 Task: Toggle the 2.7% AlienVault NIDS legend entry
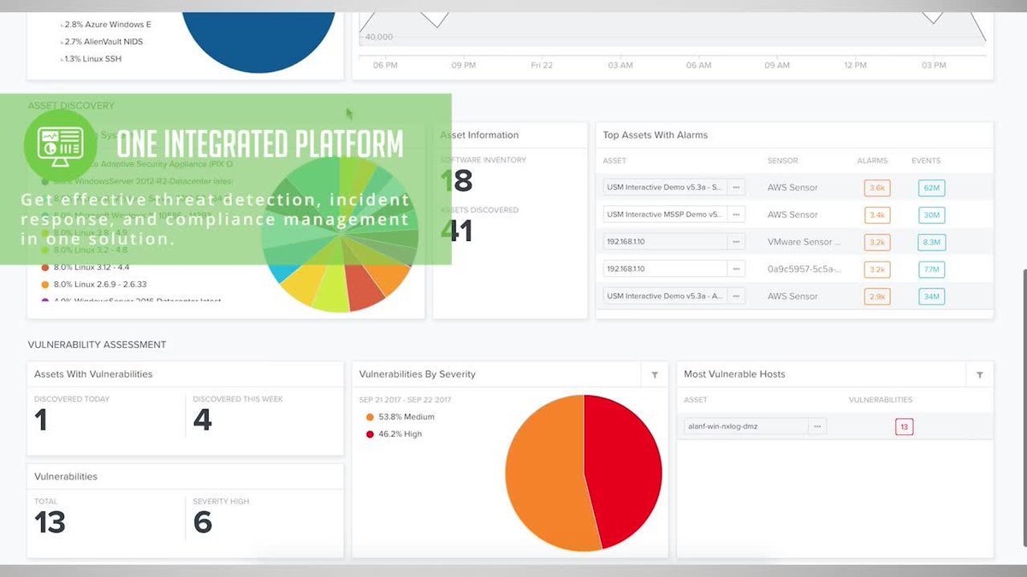(x=103, y=41)
